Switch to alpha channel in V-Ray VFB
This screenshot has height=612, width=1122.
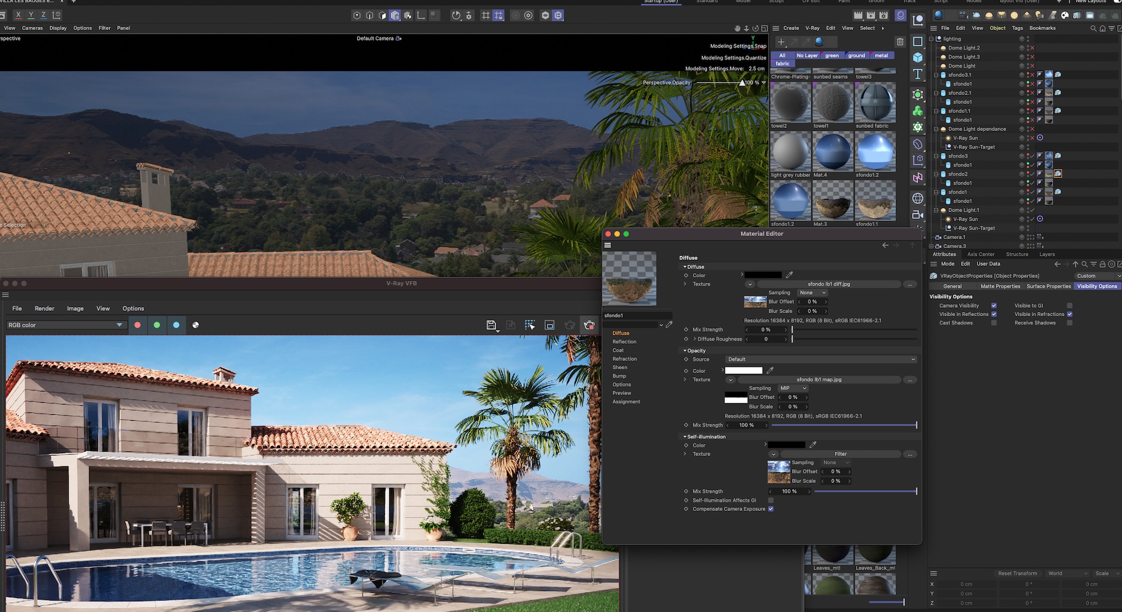click(x=195, y=325)
